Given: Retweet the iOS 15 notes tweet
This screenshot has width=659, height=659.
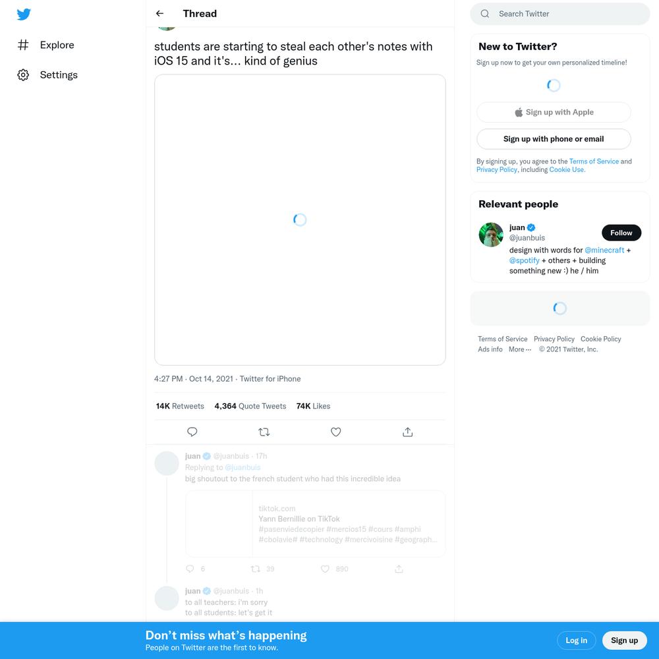Looking at the screenshot, I should click(x=264, y=432).
